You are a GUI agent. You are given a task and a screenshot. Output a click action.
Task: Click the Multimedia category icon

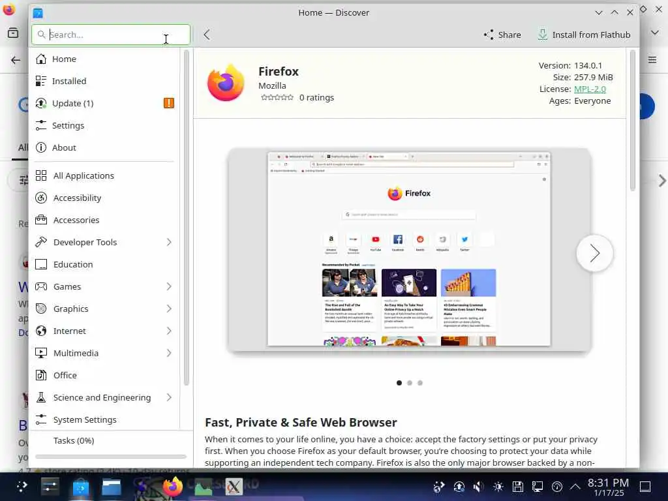pos(41,353)
